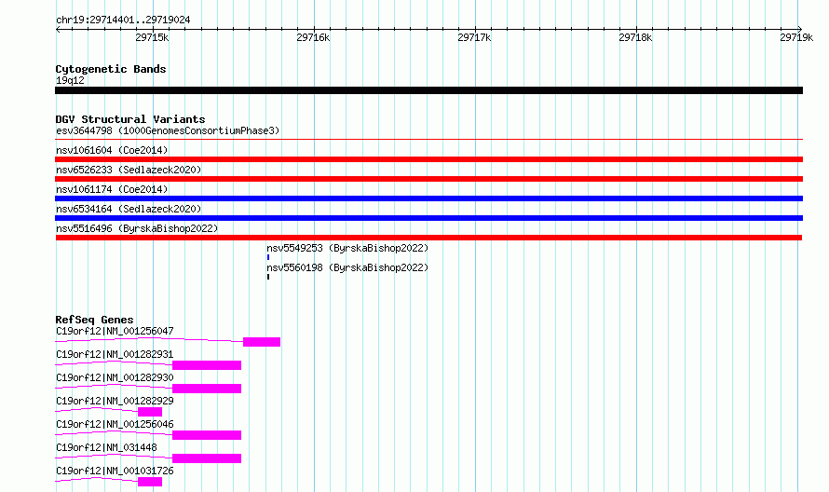Screen dimensions: 829x492
Task: Click the 29717k ruler tick label
Action: tap(474, 37)
